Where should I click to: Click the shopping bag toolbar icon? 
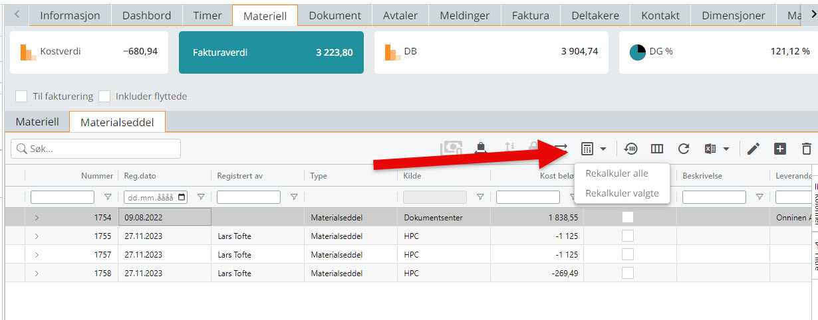click(479, 149)
